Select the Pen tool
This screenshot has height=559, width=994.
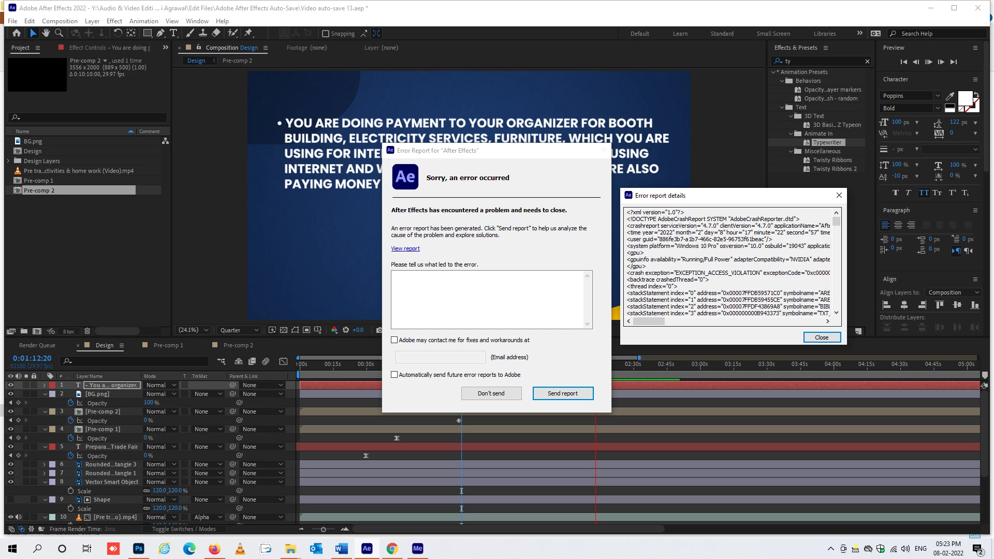(160, 33)
